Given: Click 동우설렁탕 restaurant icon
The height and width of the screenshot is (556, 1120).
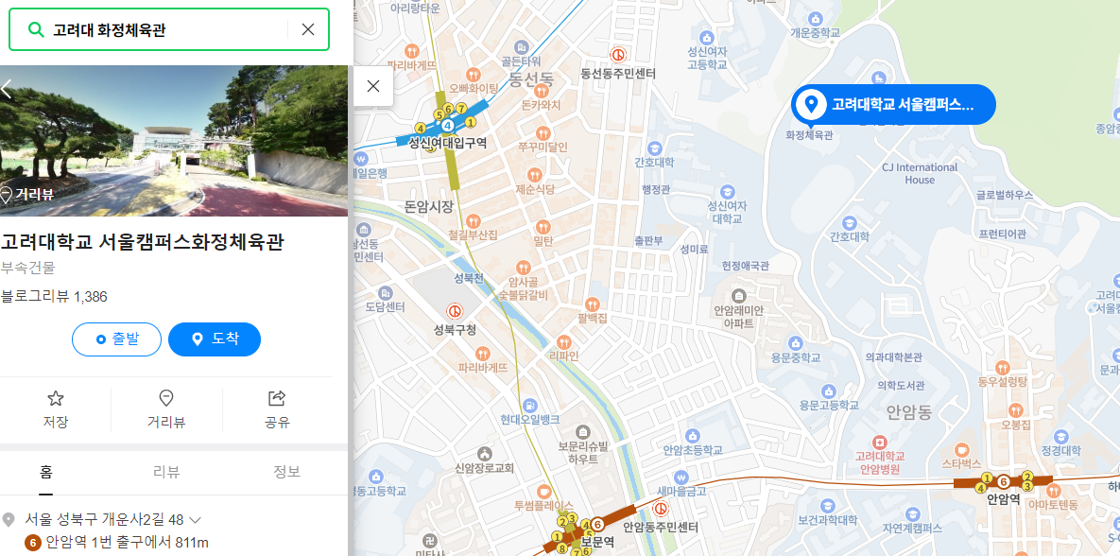Looking at the screenshot, I should click(1003, 367).
